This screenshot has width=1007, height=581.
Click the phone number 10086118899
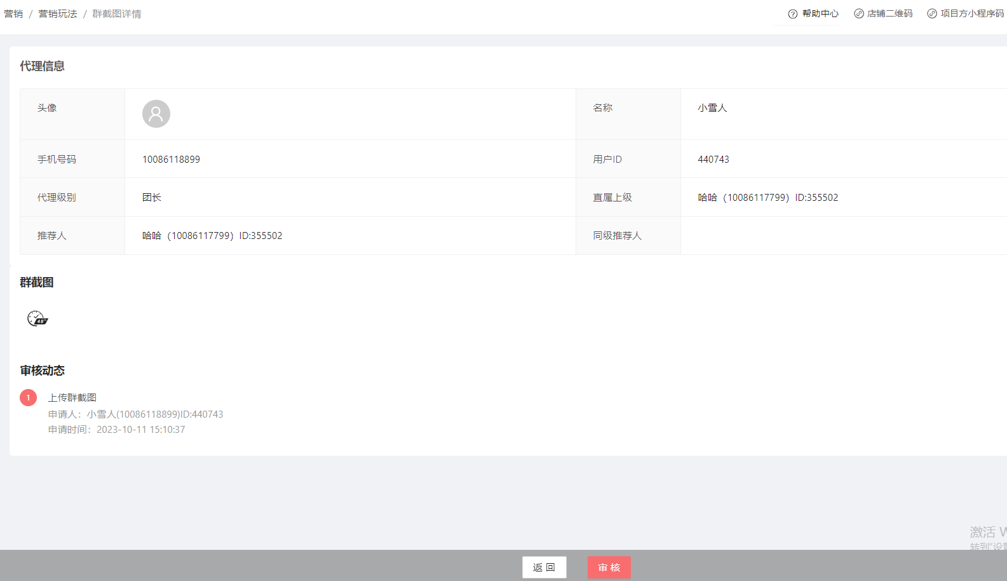click(171, 160)
